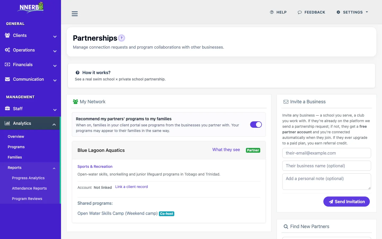This screenshot has height=239, width=382.
Task: Click the Settings gear icon
Action: pyautogui.click(x=338, y=12)
